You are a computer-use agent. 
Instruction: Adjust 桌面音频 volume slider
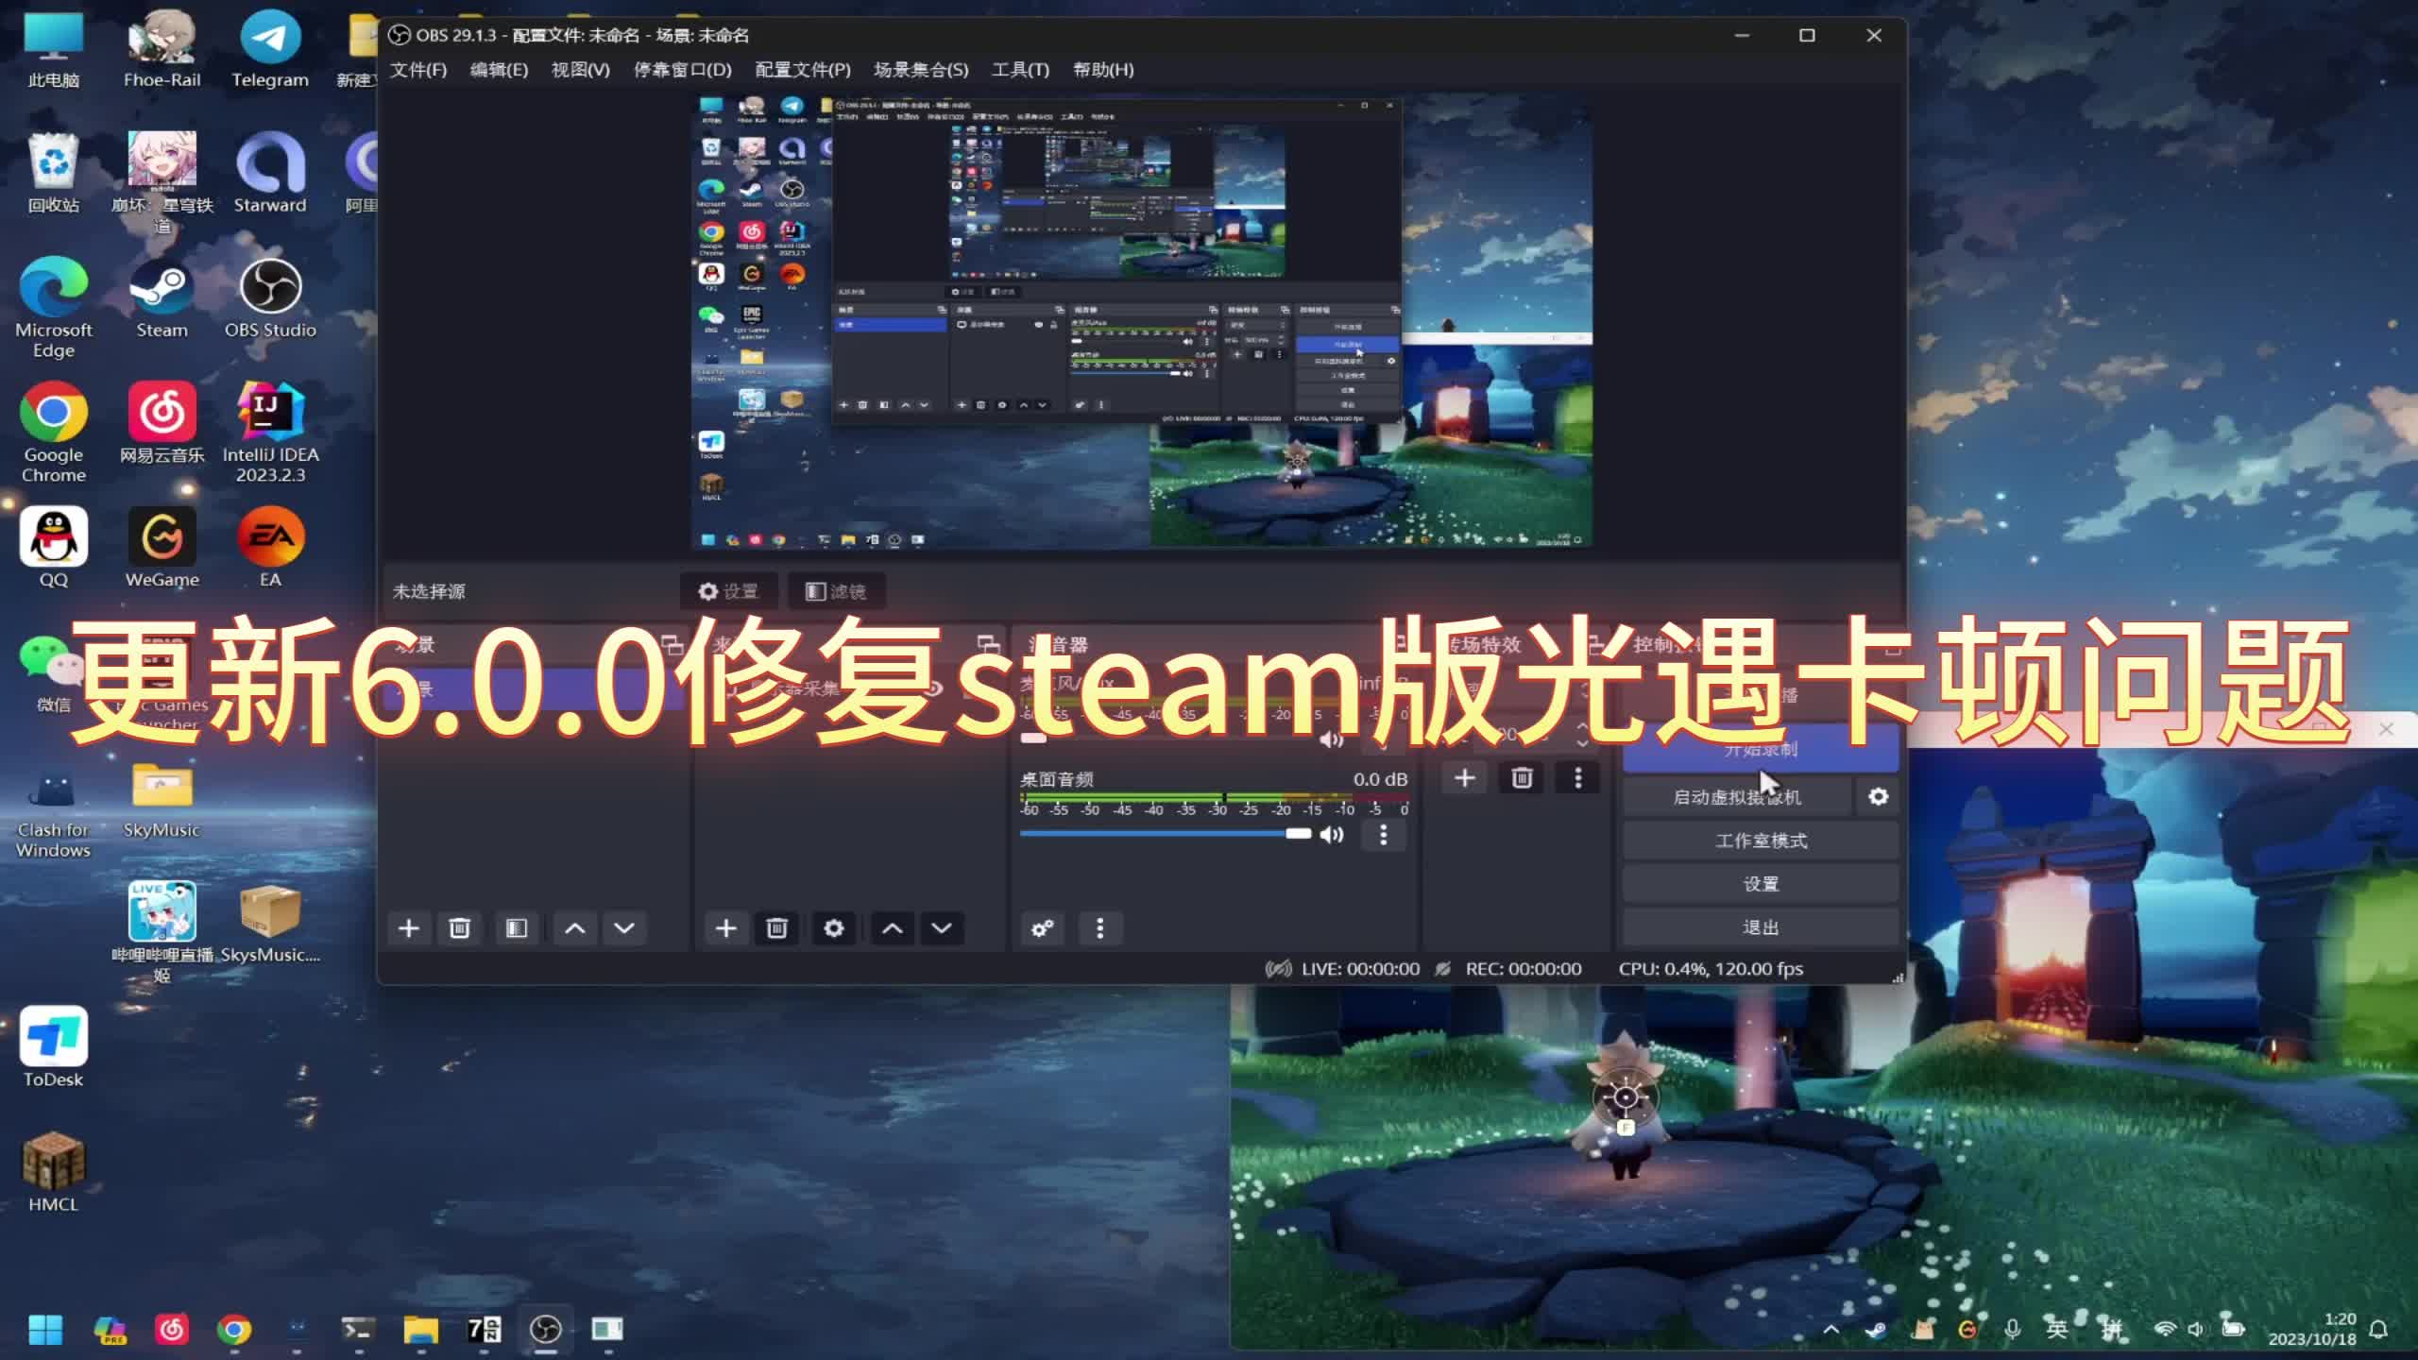[1166, 834]
